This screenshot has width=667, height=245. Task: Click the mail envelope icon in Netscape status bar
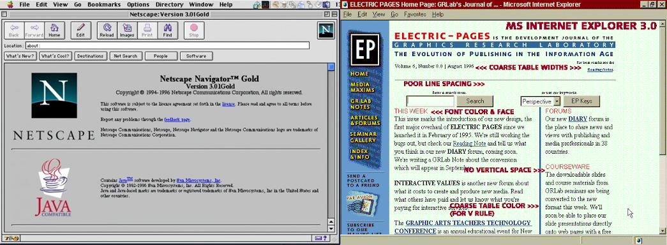[x=319, y=238]
